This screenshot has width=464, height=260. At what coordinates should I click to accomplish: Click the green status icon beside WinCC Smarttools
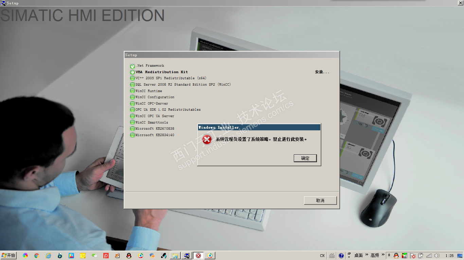pyautogui.click(x=132, y=123)
